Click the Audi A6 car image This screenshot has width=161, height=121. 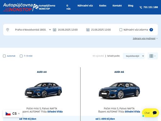(119, 90)
